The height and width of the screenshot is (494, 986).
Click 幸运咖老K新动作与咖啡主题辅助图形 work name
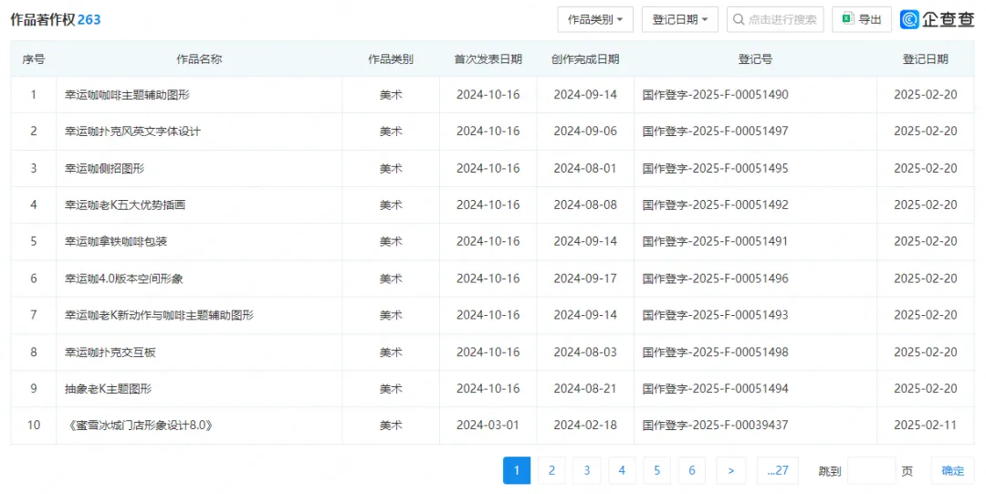click(159, 315)
